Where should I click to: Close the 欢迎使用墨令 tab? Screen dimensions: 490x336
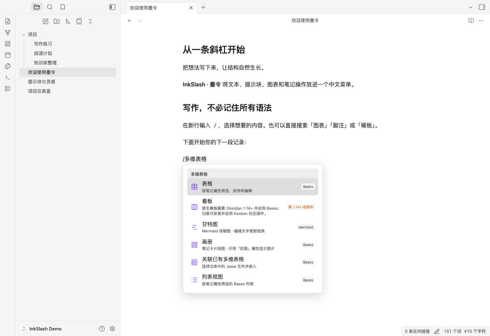(191, 8)
